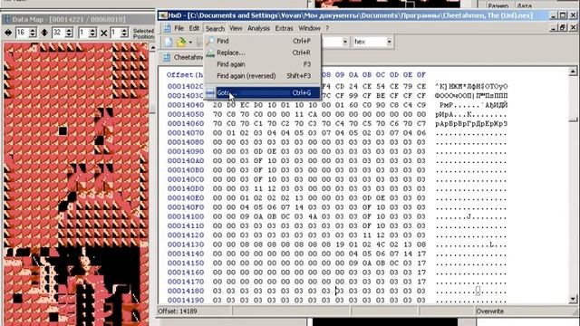The height and width of the screenshot is (326, 580).
Task: Minimize the inner HxD document window
Action: [x=554, y=28]
